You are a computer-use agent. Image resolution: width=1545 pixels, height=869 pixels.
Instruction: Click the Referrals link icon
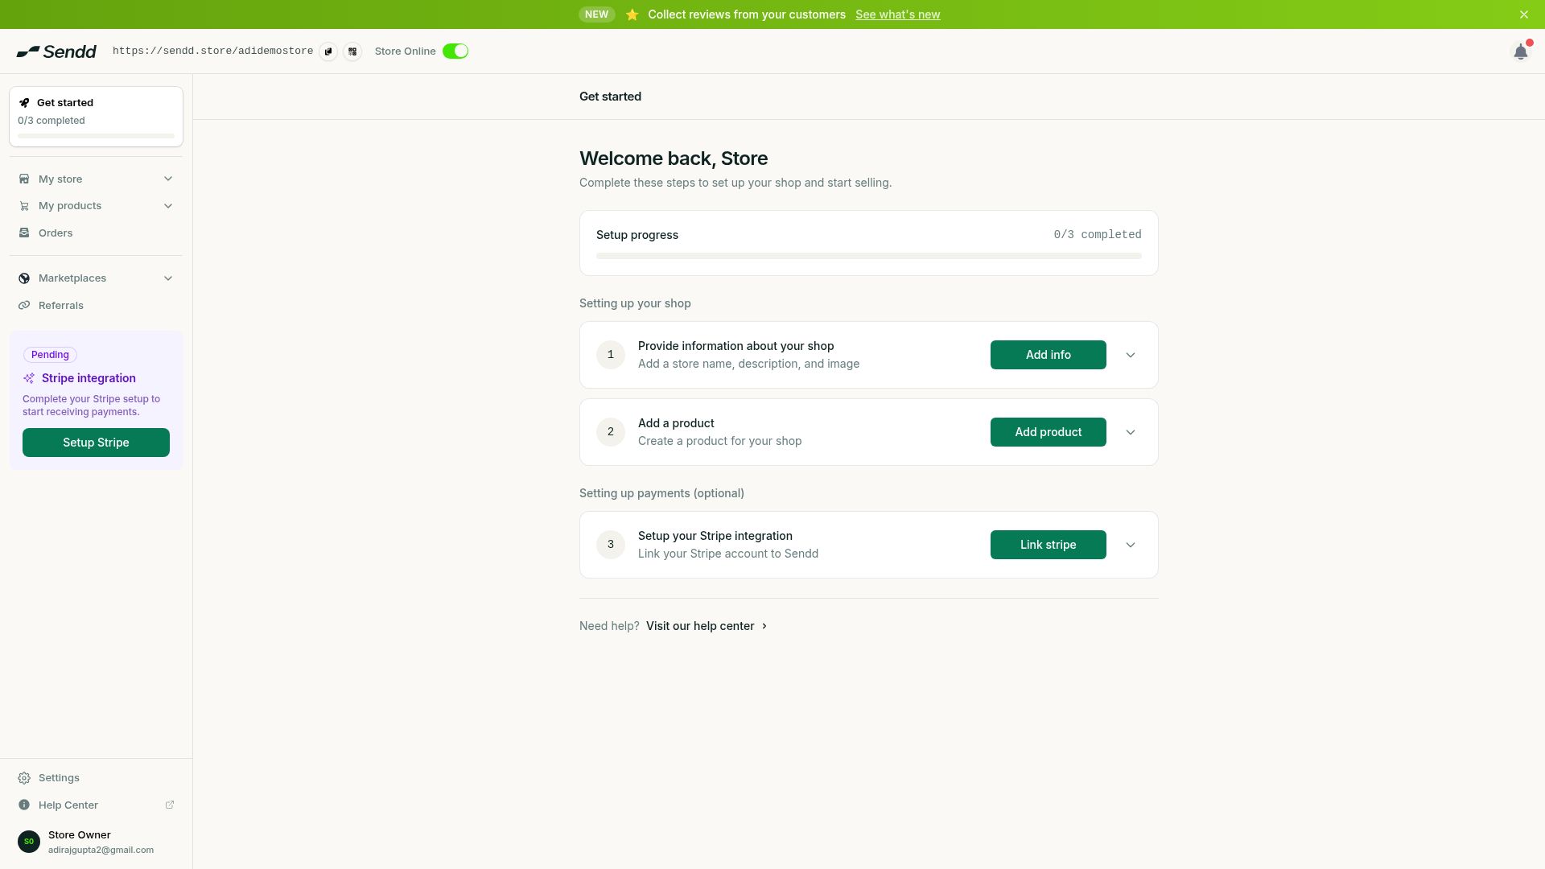[x=24, y=306]
